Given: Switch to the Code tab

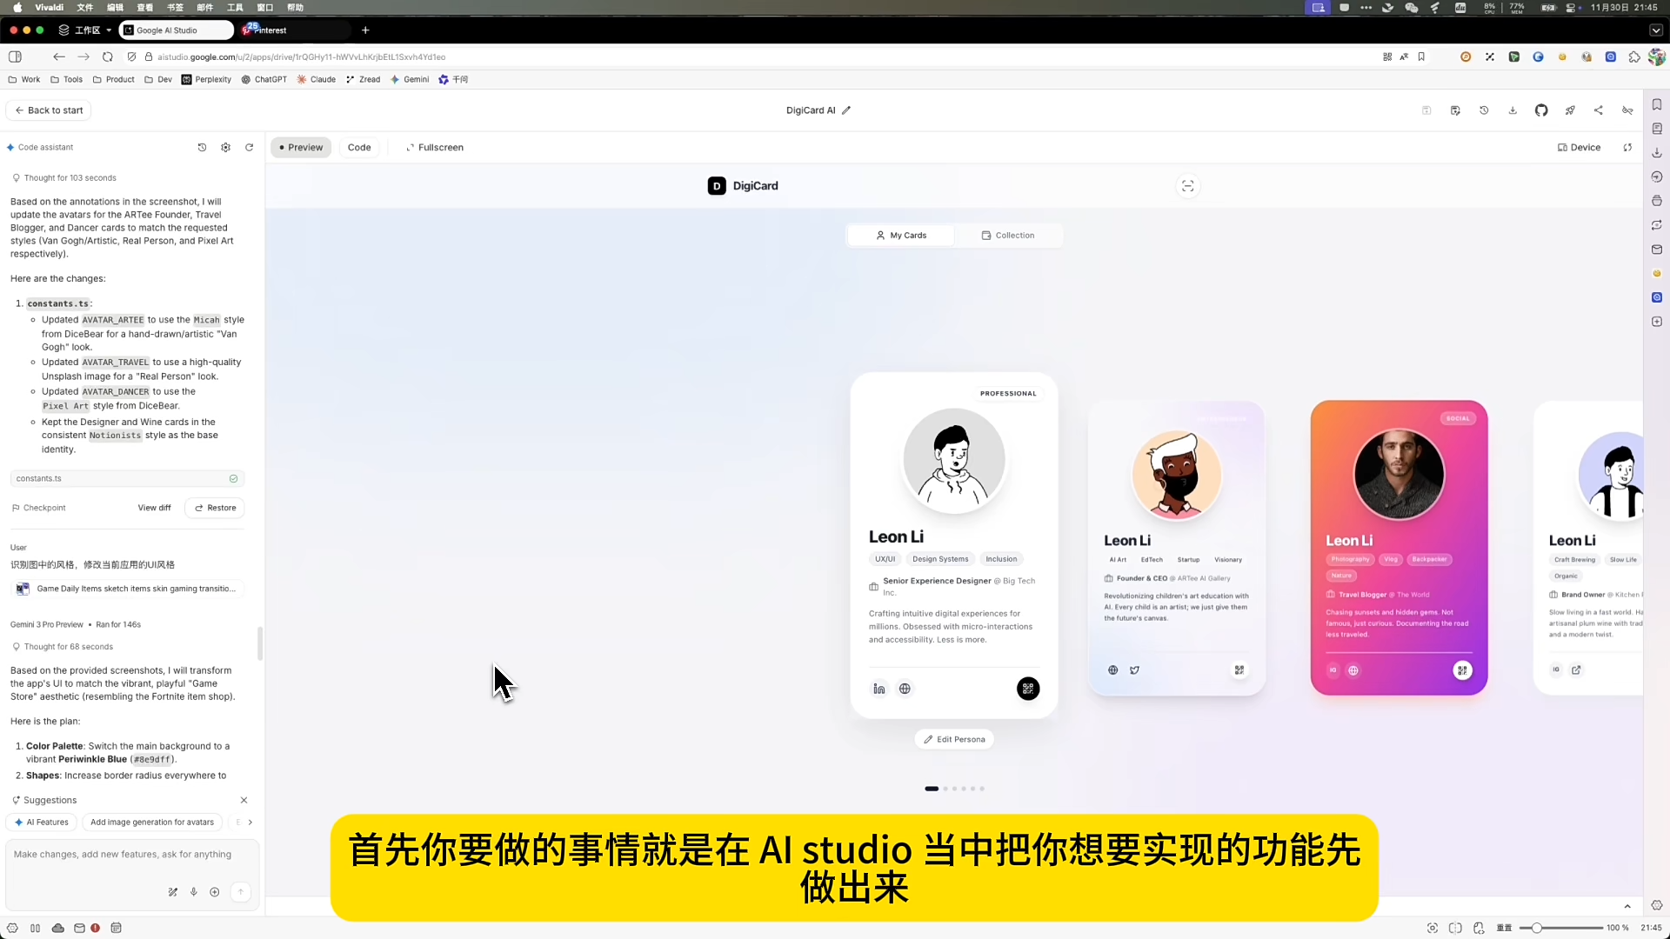Looking at the screenshot, I should click(359, 148).
